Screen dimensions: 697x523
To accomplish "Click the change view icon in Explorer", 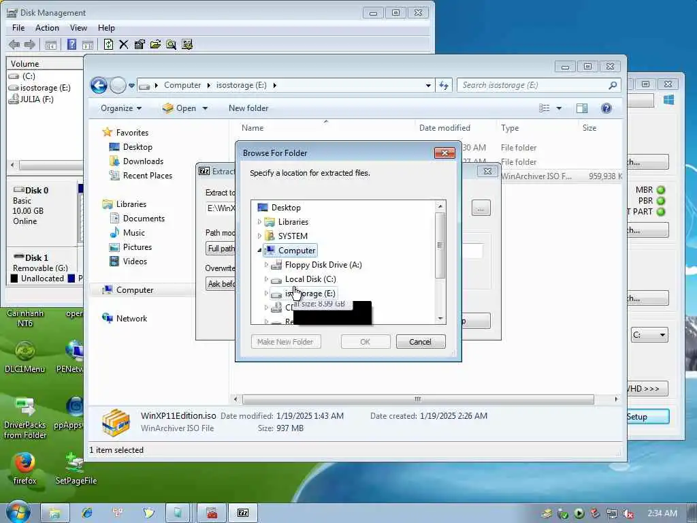I will click(545, 108).
